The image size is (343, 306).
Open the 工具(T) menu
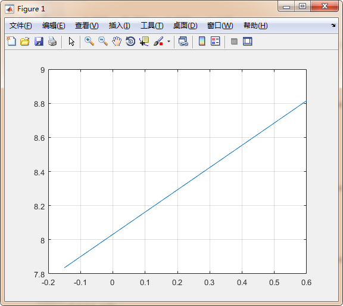click(152, 26)
